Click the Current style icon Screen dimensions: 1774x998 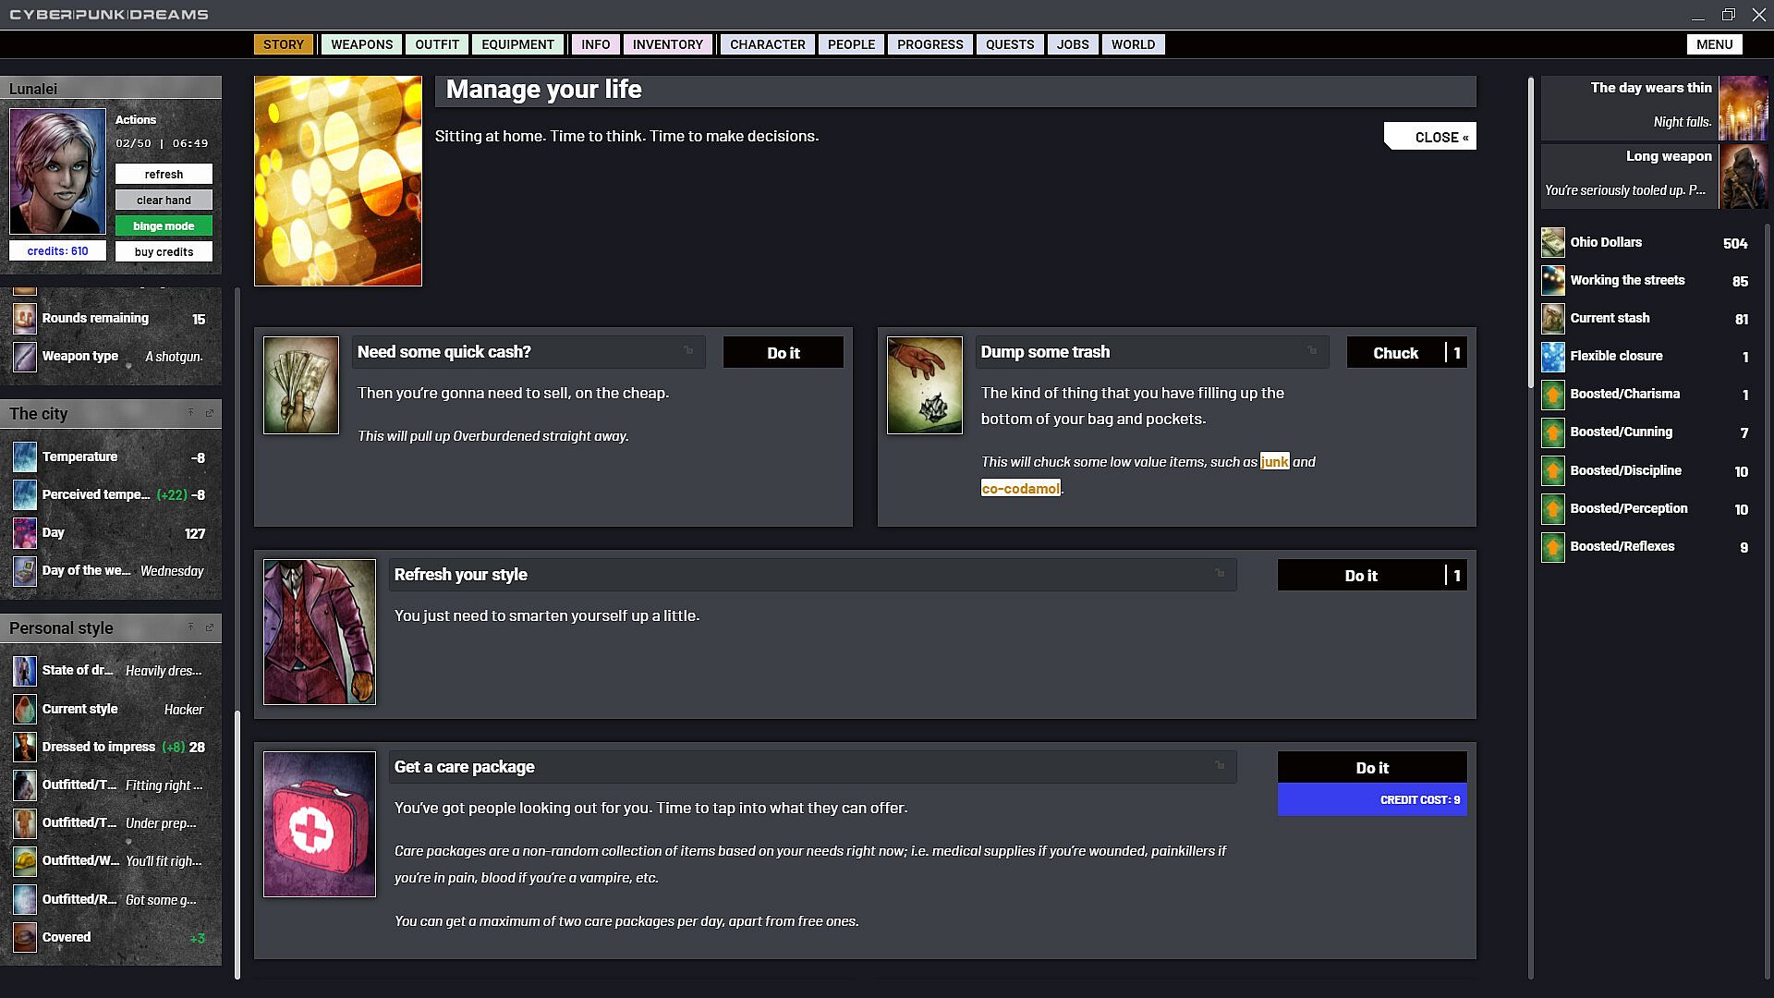[25, 710]
